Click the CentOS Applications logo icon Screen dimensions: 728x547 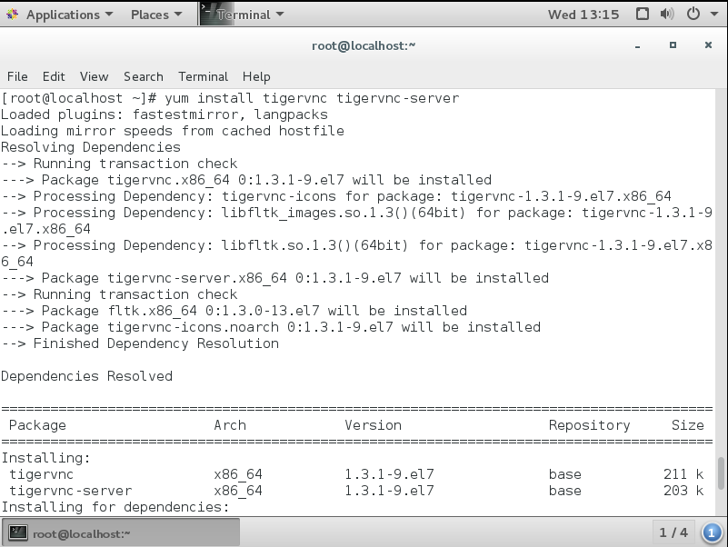[13, 15]
